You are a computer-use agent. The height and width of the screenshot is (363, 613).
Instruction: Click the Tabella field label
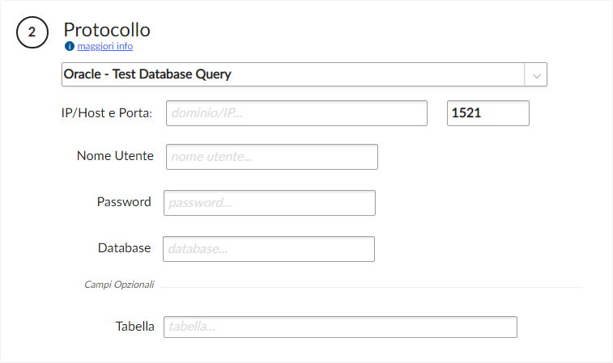[134, 327]
